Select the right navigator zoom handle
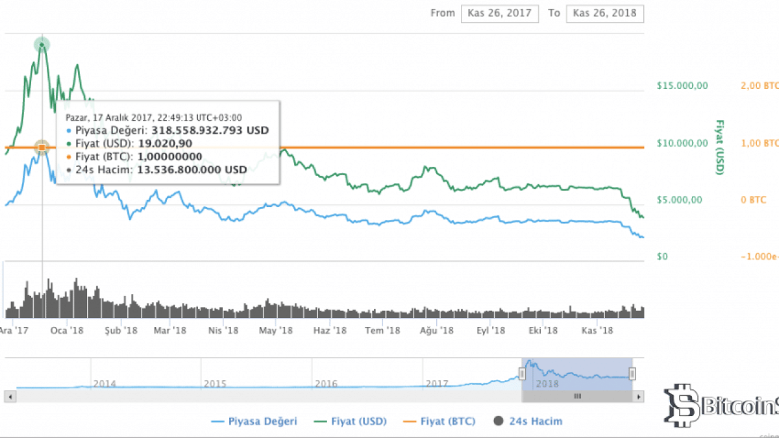The height and width of the screenshot is (438, 779). [632, 373]
